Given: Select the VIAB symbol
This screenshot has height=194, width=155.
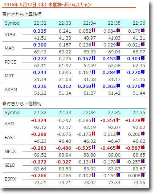Looking at the screenshot, I should pos(10,35).
